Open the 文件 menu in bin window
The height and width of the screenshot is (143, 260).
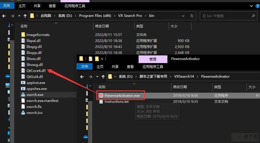pos(7,6)
